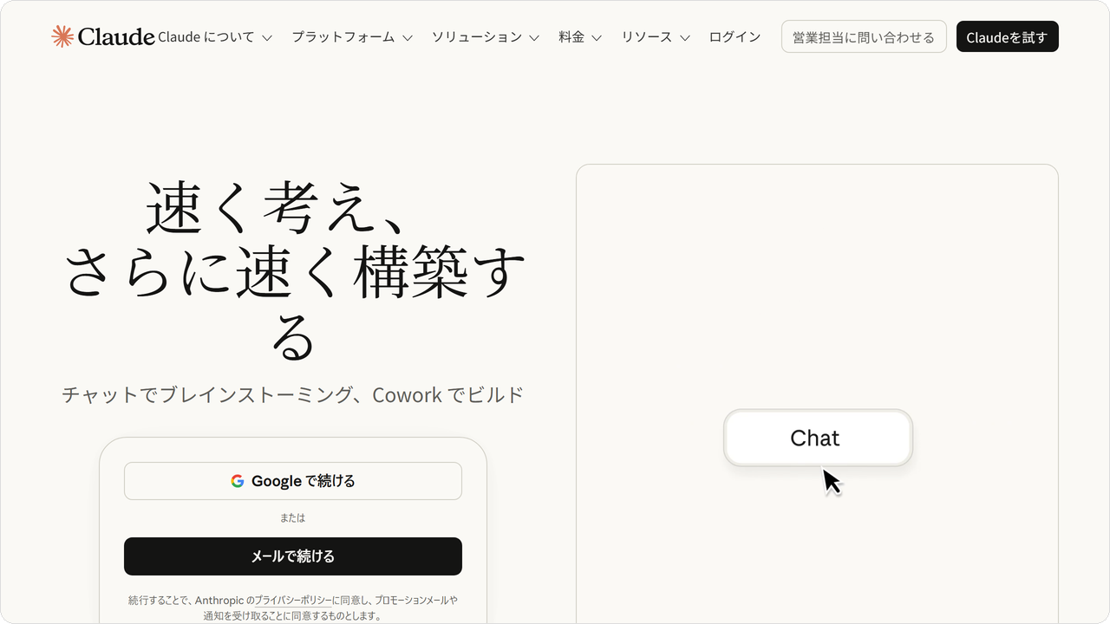
Task: Expand the プラットフォーム chevron
Action: (408, 38)
